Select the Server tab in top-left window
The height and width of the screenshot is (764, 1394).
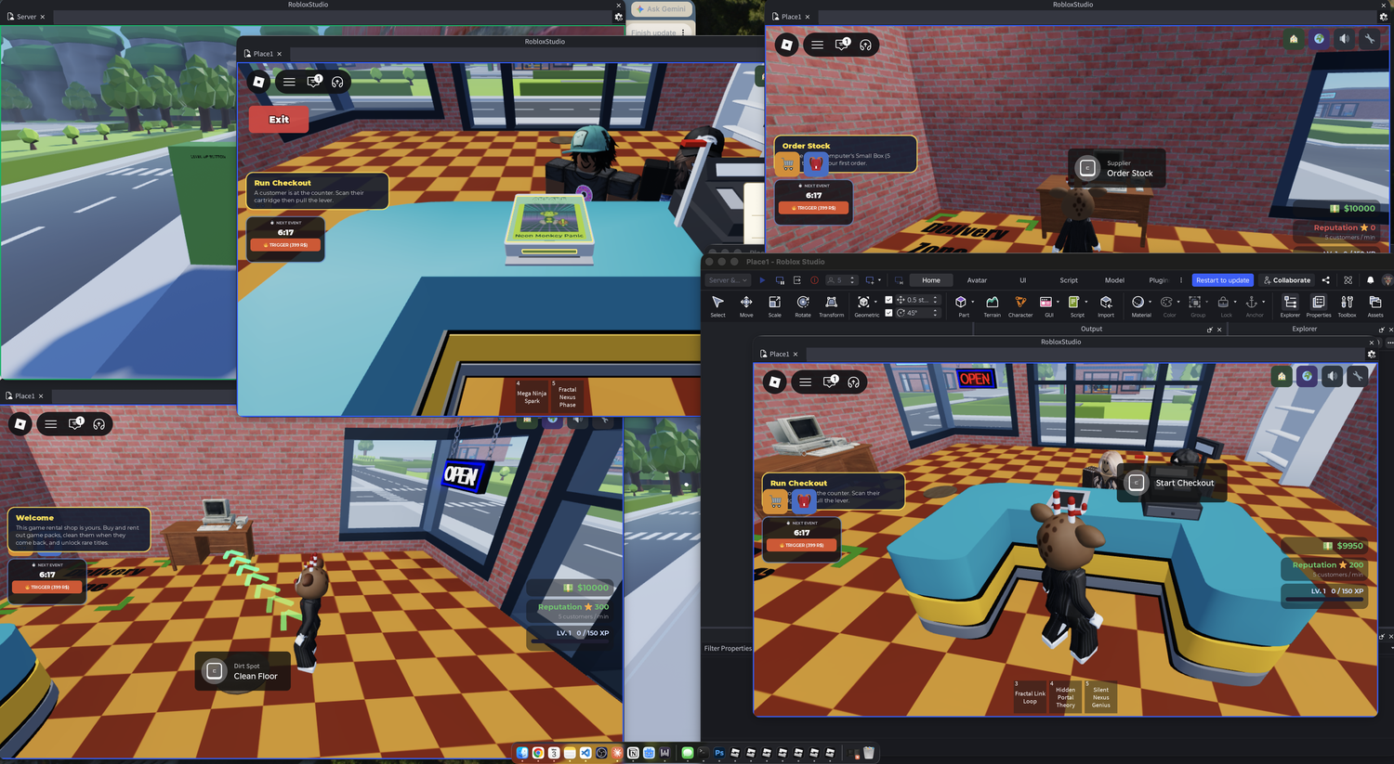[x=26, y=17]
